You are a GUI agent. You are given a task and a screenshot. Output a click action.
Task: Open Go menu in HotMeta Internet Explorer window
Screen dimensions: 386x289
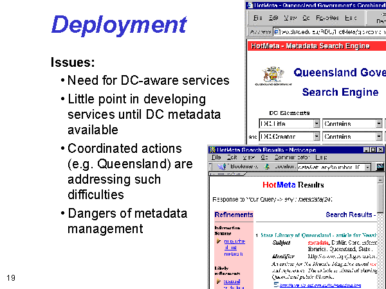point(306,18)
